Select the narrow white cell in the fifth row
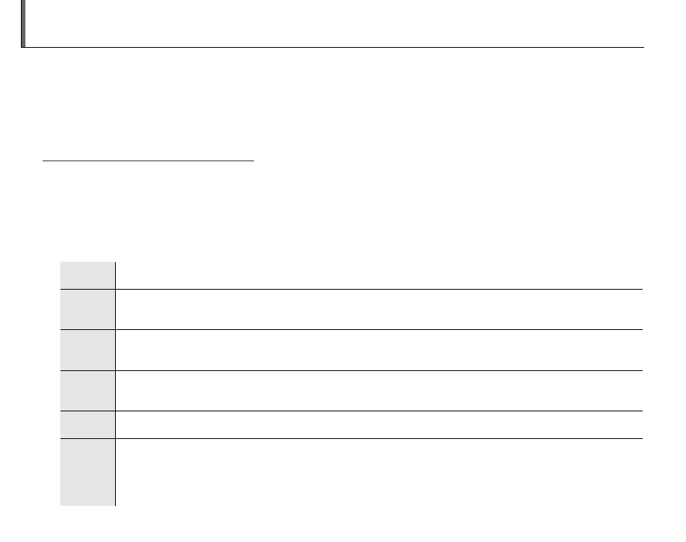 click(x=379, y=424)
